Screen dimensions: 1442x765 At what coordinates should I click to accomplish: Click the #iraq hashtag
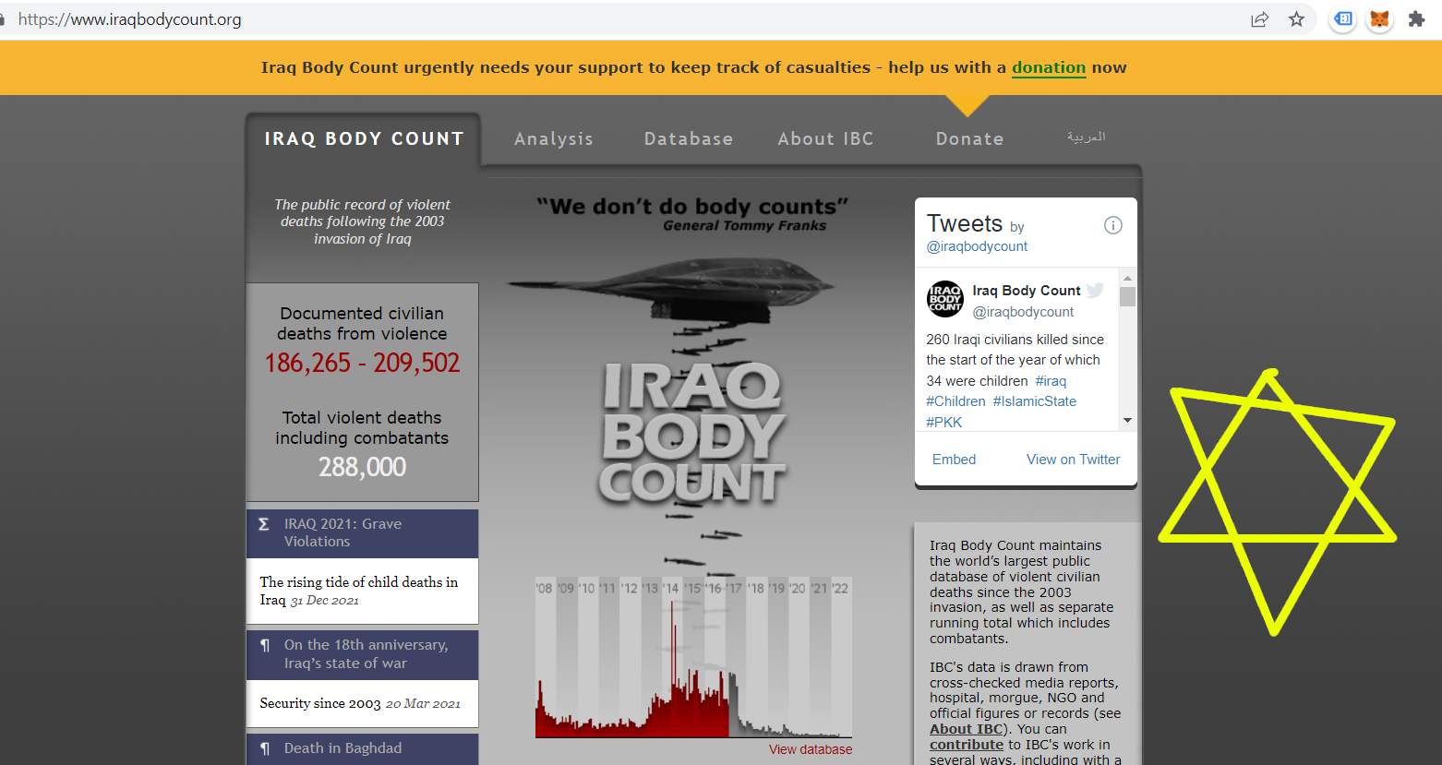click(1051, 381)
